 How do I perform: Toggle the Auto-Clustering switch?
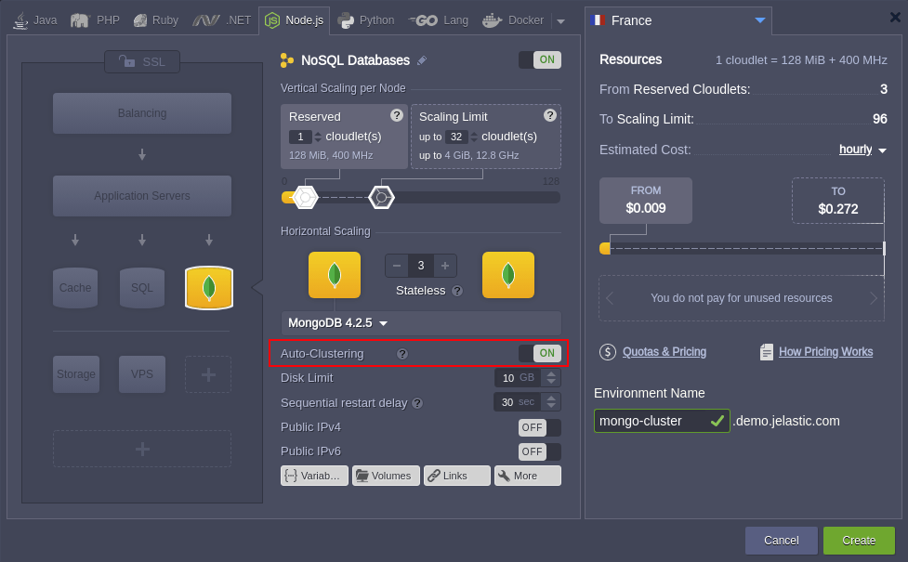tap(540, 353)
